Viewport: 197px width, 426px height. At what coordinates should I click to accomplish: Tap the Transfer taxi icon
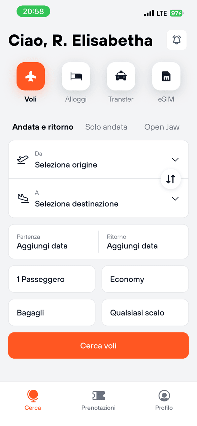(x=121, y=76)
